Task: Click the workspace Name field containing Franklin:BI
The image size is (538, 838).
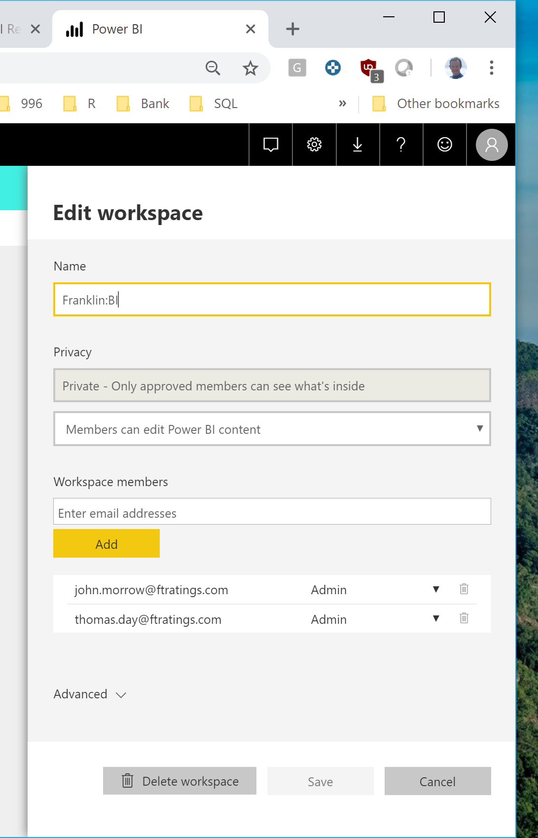Action: 272,300
